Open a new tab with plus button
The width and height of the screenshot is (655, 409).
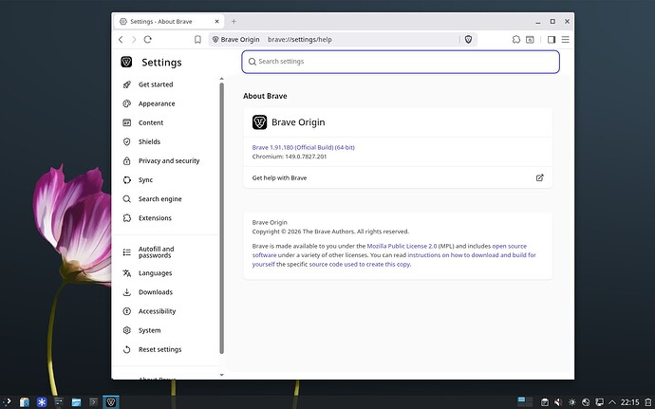(234, 21)
